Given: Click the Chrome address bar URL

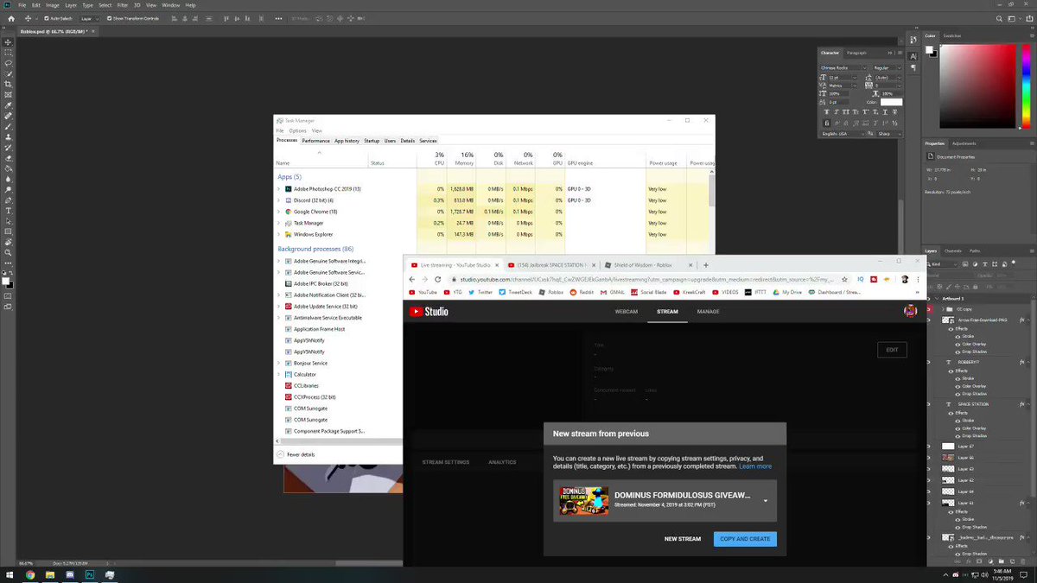Looking at the screenshot, I should (644, 279).
